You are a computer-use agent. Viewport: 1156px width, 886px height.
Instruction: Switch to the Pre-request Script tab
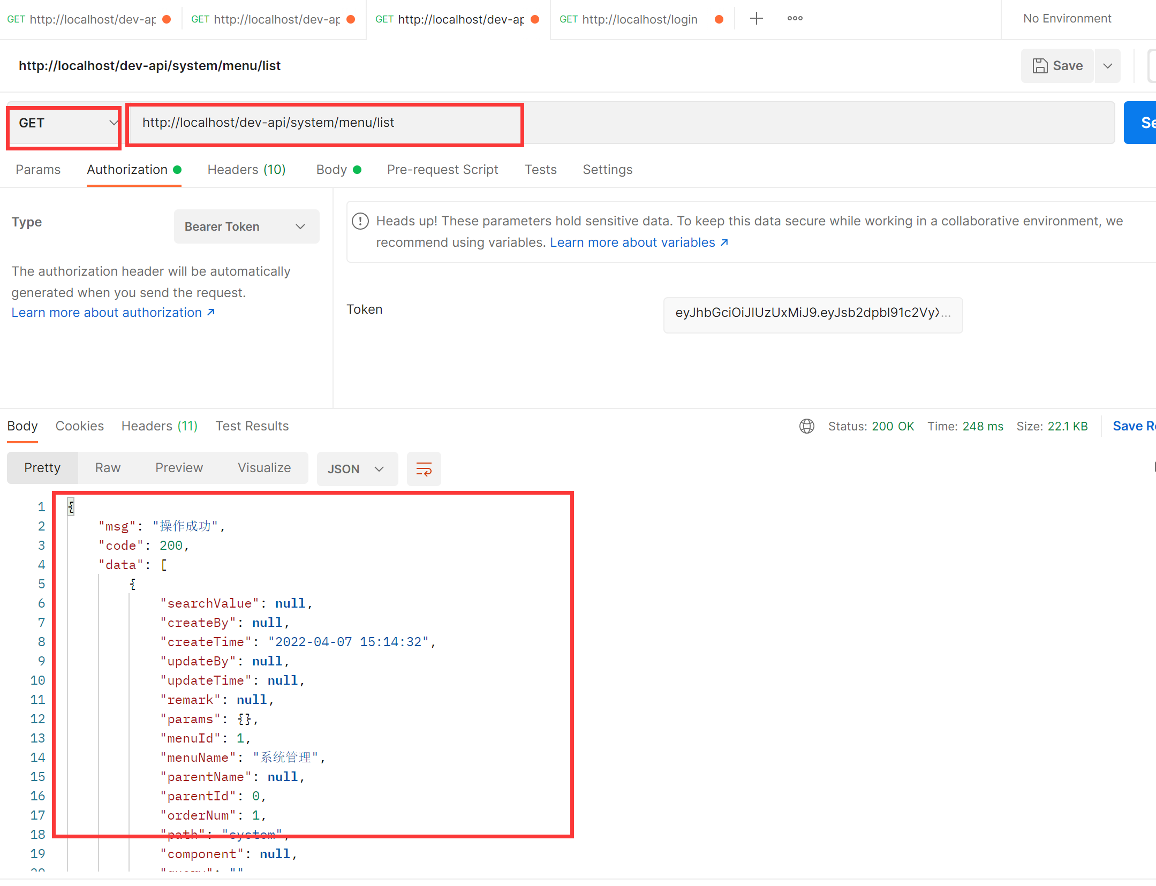pyautogui.click(x=442, y=170)
